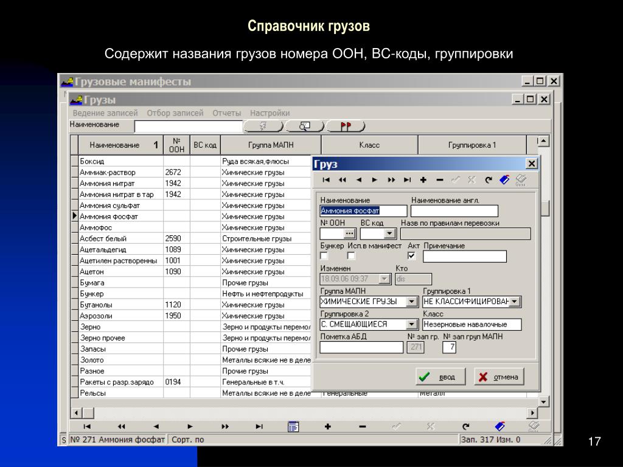Viewport: 623px width, 467px height.
Task: Go to previous record in bottom navigator
Action: (x=156, y=426)
